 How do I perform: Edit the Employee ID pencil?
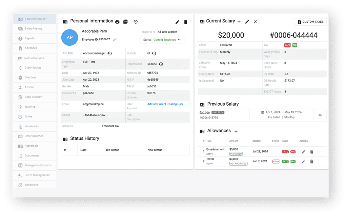(115, 40)
